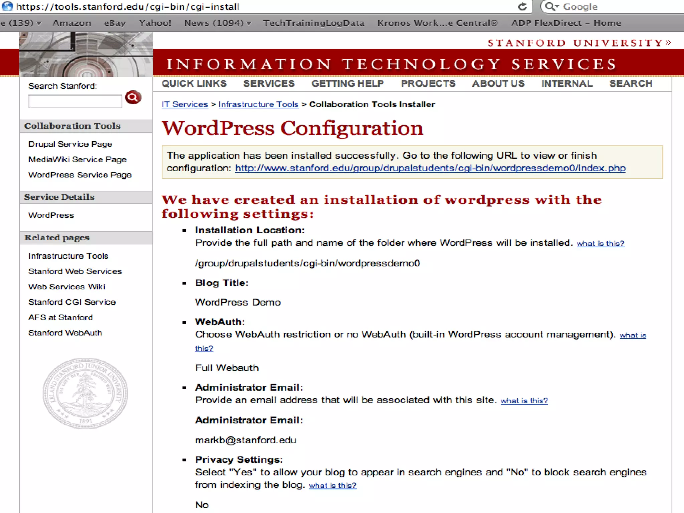This screenshot has width=684, height=513.
Task: Click the globe icon beside the URL
Action: [7, 6]
